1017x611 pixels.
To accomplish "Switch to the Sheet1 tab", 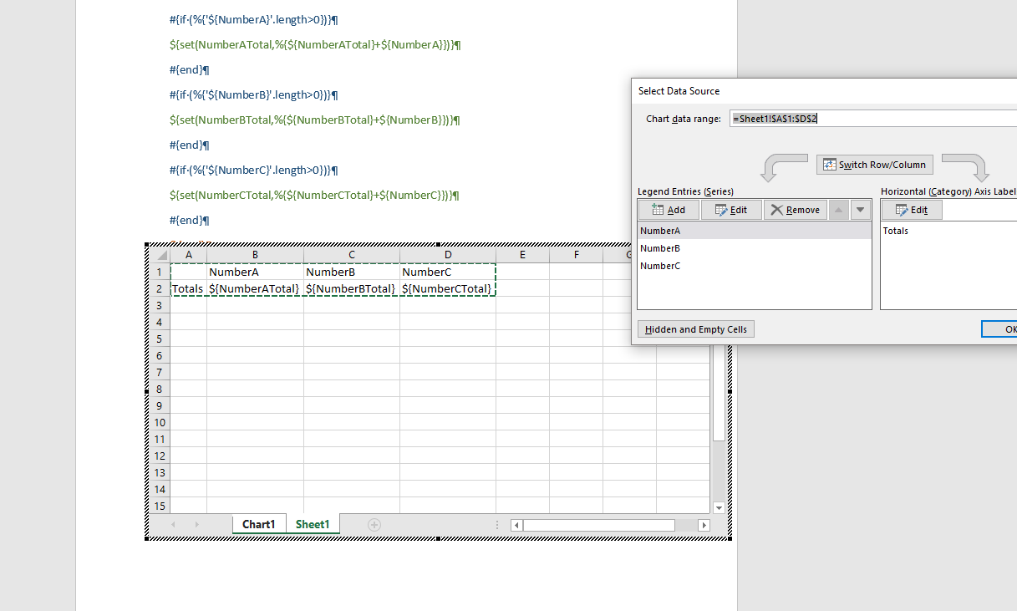I will pyautogui.click(x=313, y=524).
